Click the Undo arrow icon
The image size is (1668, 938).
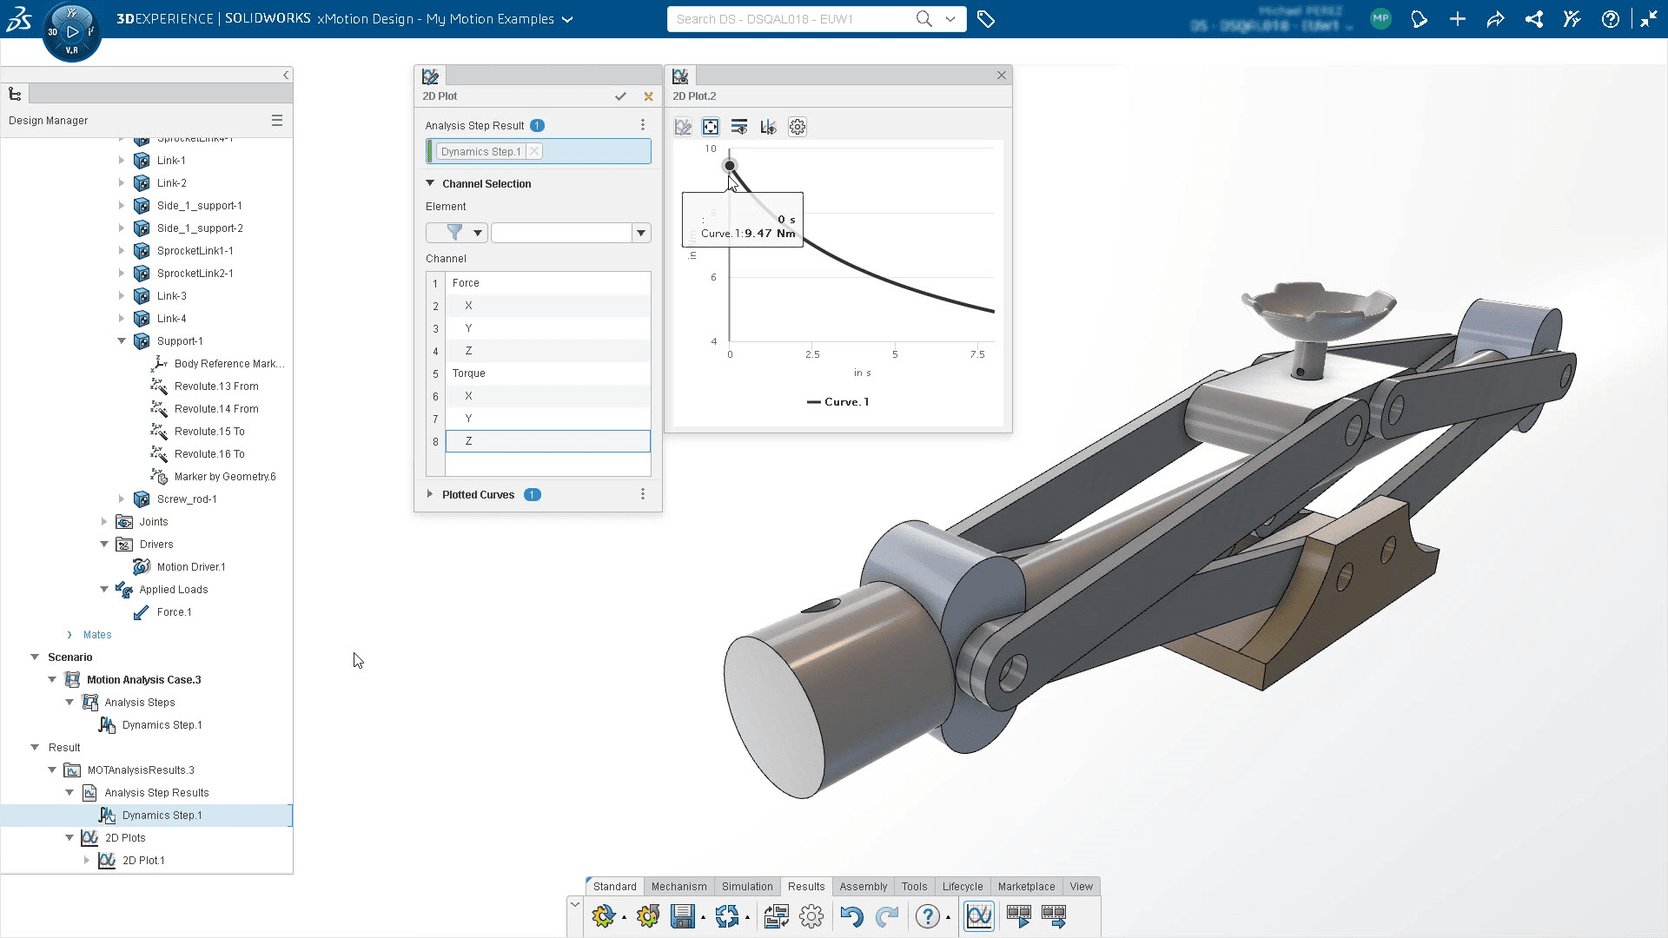[851, 915]
